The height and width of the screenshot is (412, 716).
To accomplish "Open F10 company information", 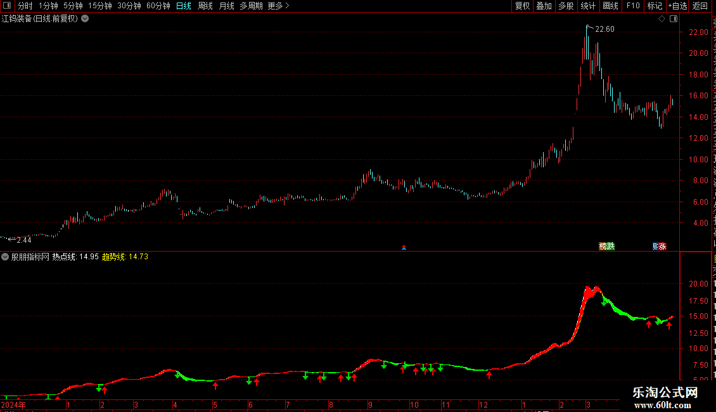I will (633, 6).
